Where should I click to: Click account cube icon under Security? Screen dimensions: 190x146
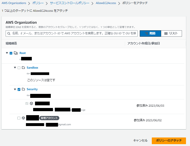click(31, 103)
